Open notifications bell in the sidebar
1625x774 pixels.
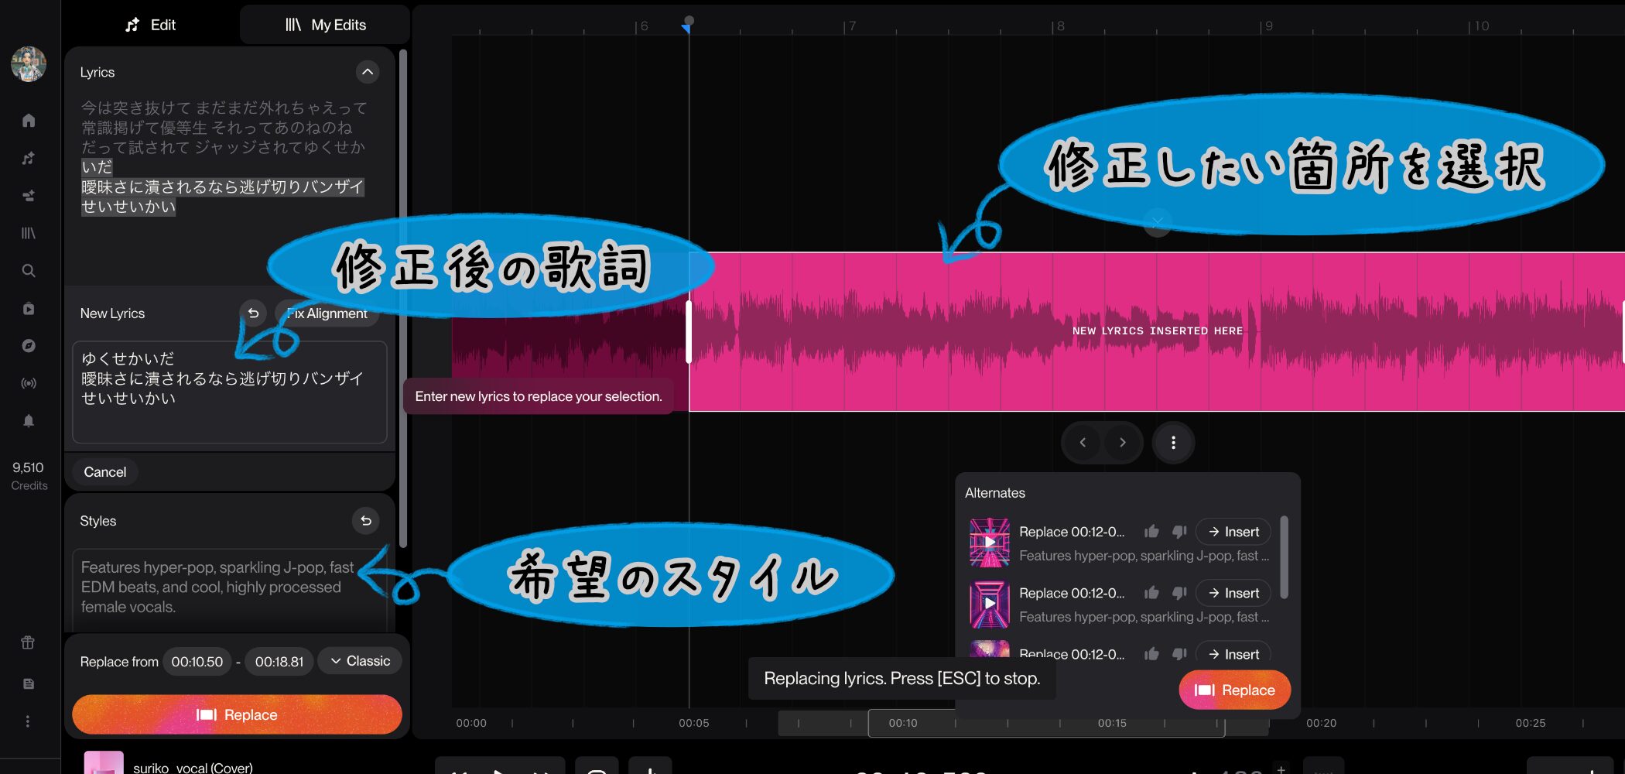[29, 421]
